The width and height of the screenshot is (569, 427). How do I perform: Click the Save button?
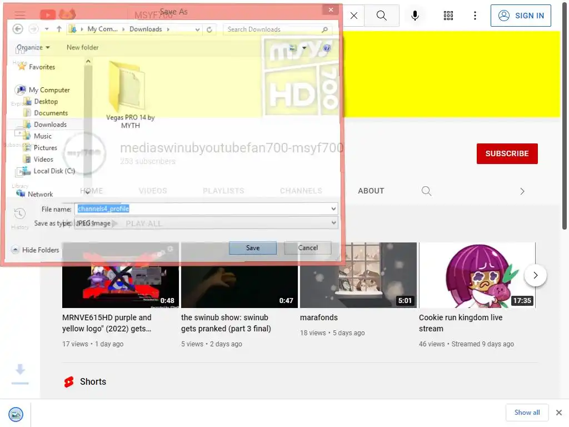[x=253, y=248]
